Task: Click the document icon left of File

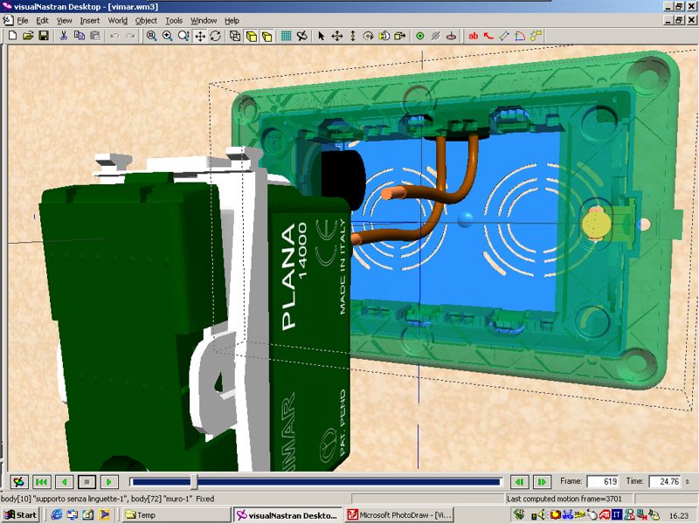Action: pos(8,20)
